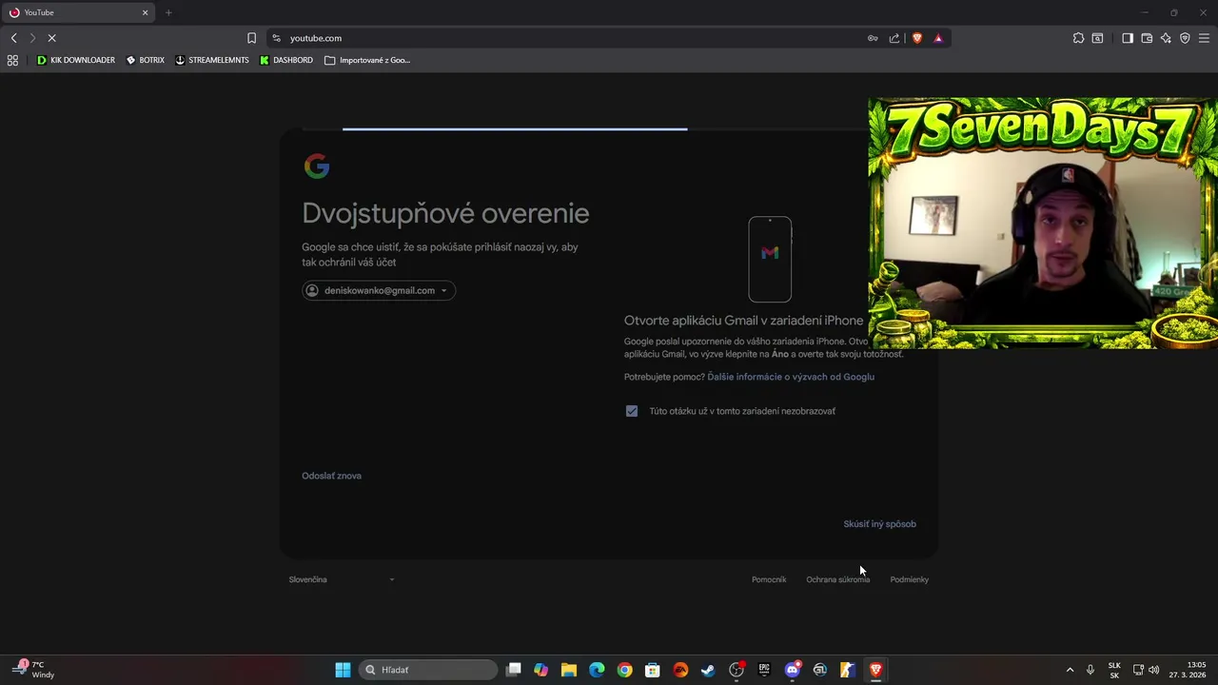Click the webcam overlay video
This screenshot has height=685, width=1218.
(1043, 223)
